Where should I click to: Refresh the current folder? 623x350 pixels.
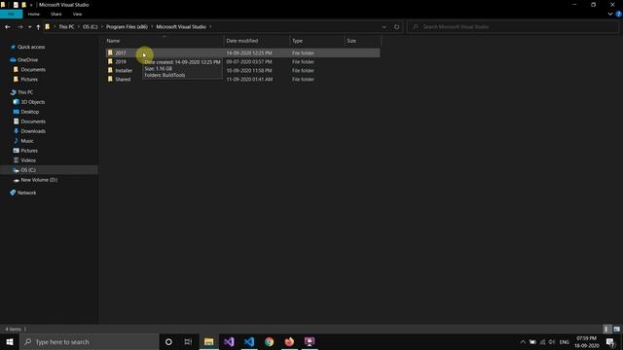point(396,27)
